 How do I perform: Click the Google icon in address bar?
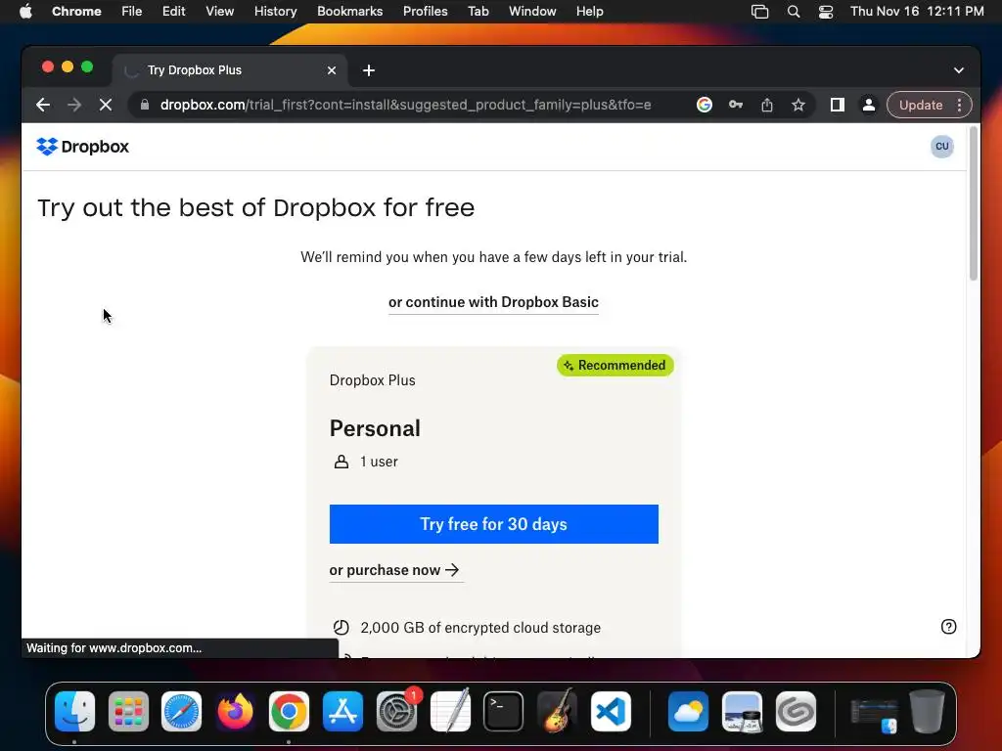pos(705,105)
